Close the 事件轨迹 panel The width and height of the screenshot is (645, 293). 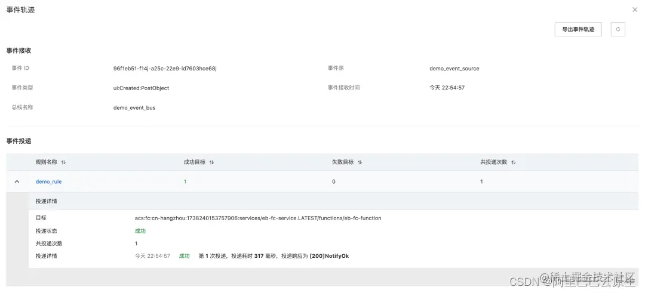[x=635, y=10]
